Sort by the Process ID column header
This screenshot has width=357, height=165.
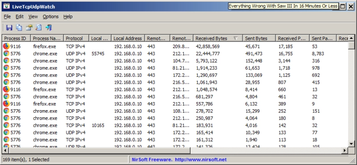pyautogui.click(x=17, y=38)
